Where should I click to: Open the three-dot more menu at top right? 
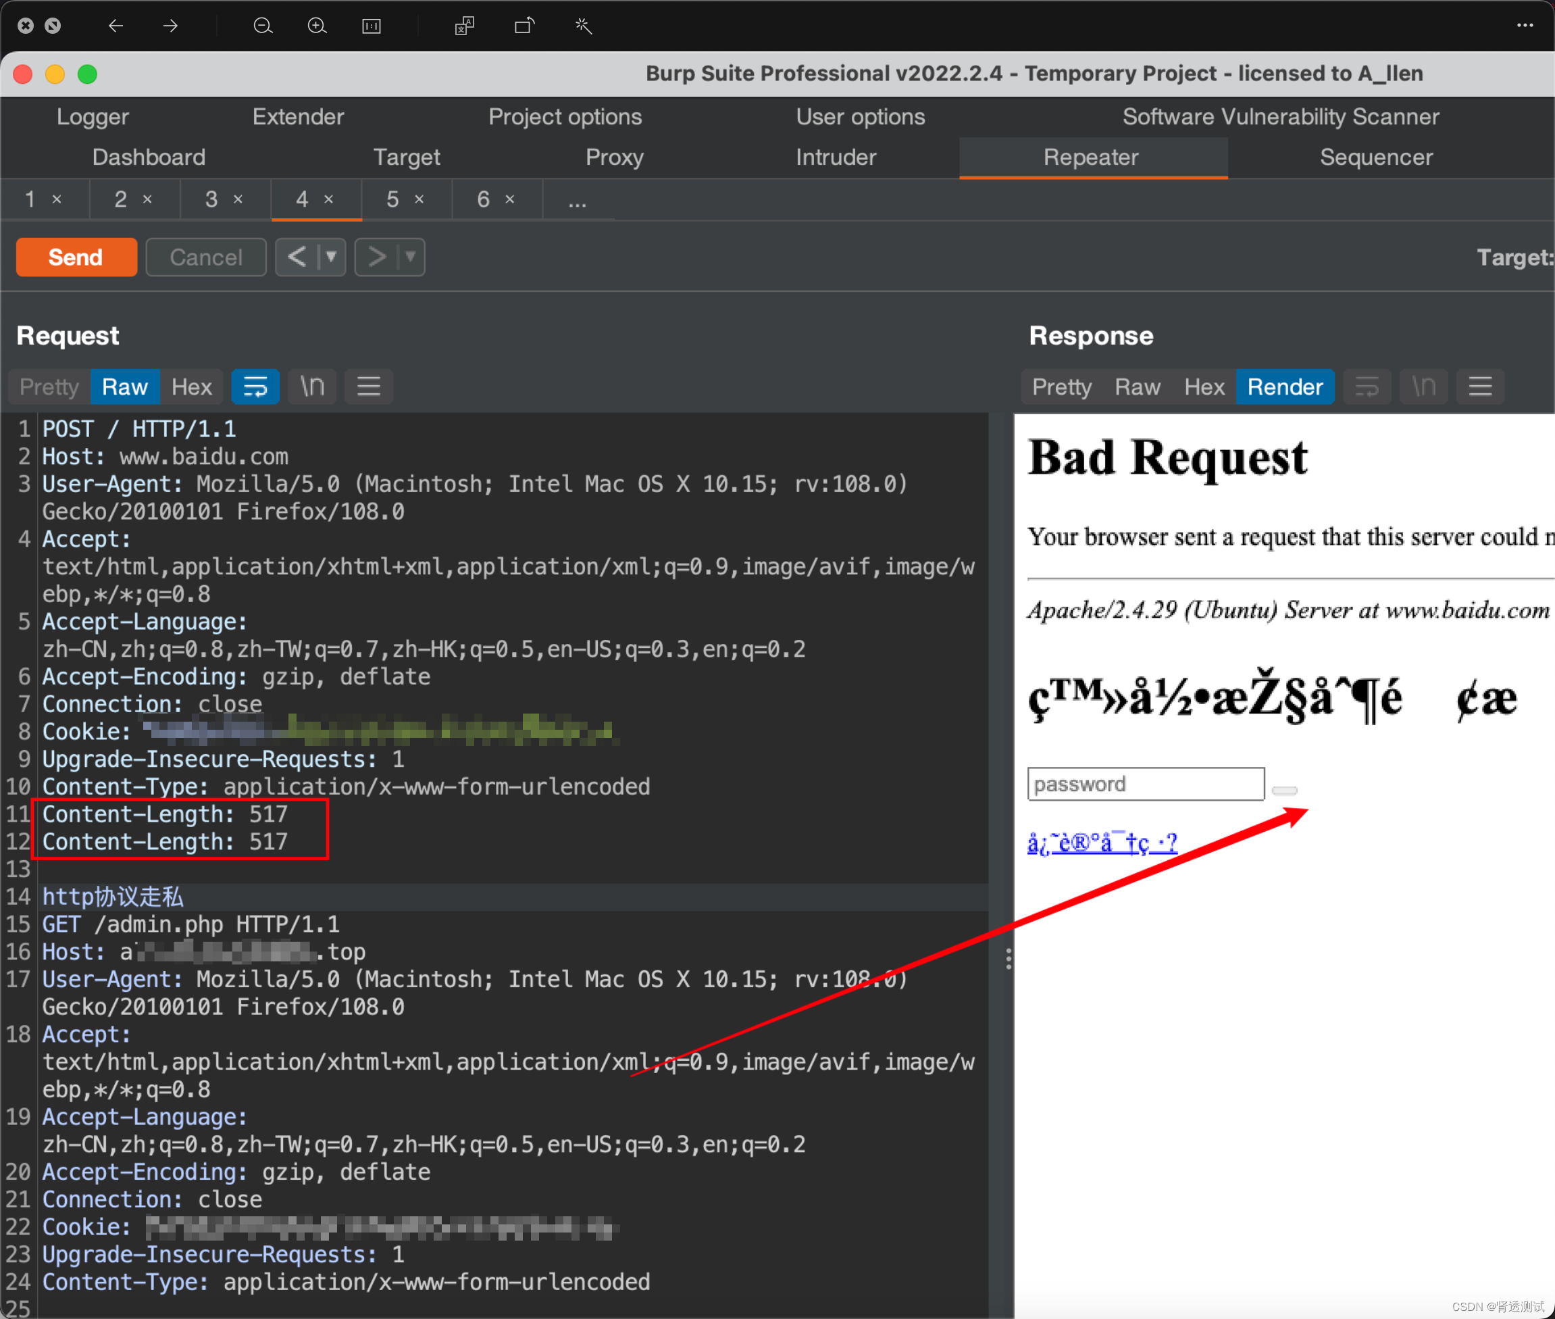[x=1525, y=26]
